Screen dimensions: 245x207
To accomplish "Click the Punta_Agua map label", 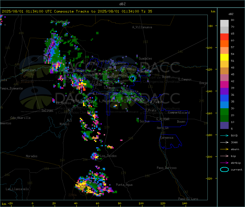I will 124,185.
